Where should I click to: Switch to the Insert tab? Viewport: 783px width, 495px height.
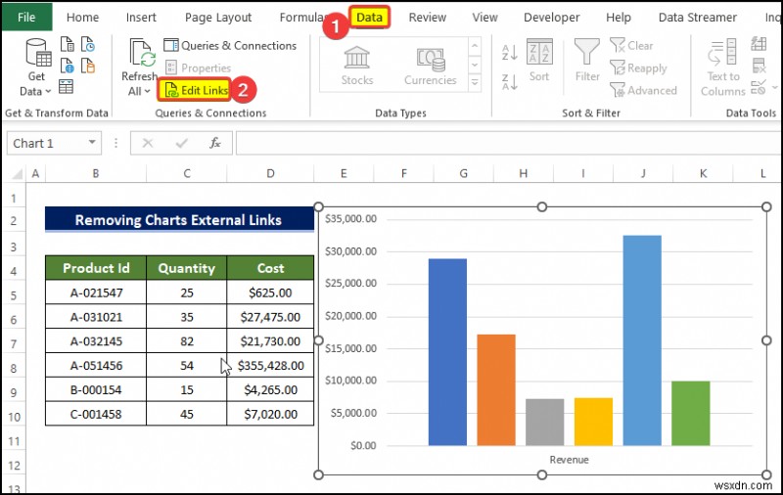tap(141, 18)
